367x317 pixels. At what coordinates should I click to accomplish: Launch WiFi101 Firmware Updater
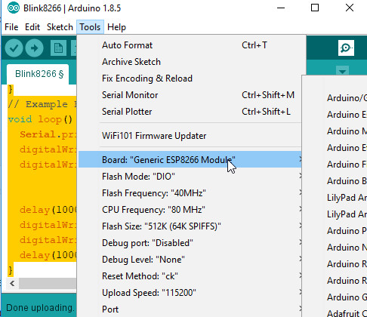tap(190, 136)
